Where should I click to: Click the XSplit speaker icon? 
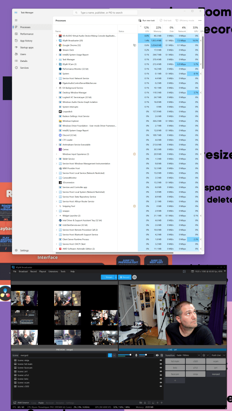(x=157, y=355)
